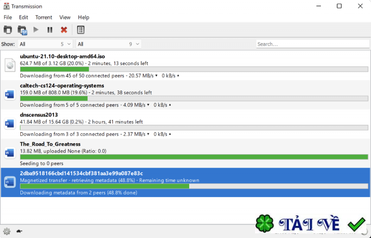Open the Edit menu
The image size is (371, 238).
[24, 17]
